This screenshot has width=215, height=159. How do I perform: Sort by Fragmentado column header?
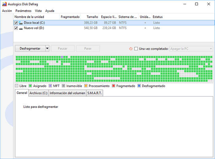70,17
